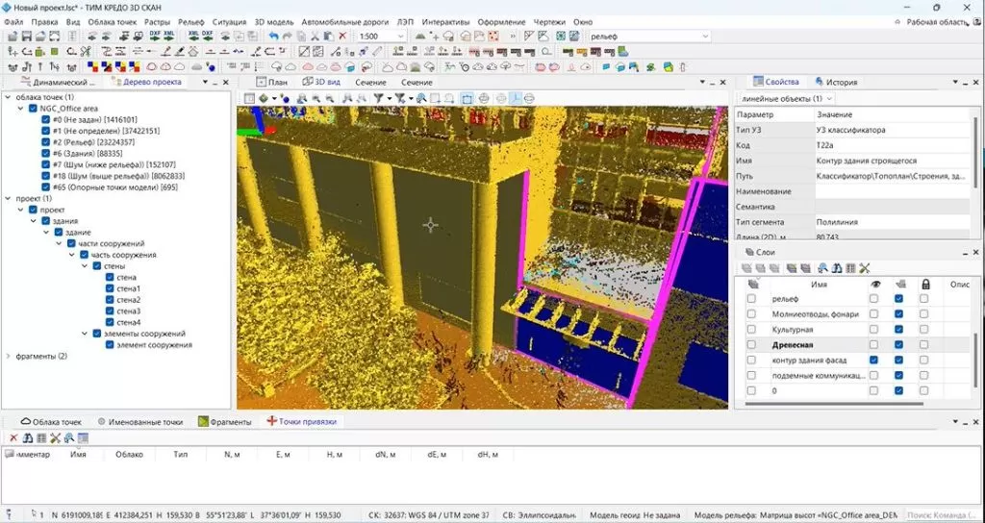
Task: Toggle the элемент сооружения checkbox
Action: click(110, 345)
